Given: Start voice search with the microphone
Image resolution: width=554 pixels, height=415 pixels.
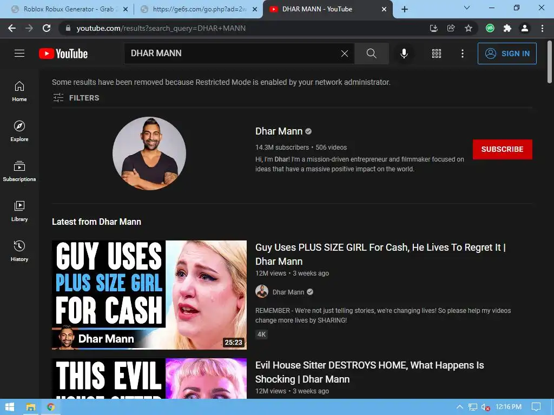Looking at the screenshot, I should (404, 53).
